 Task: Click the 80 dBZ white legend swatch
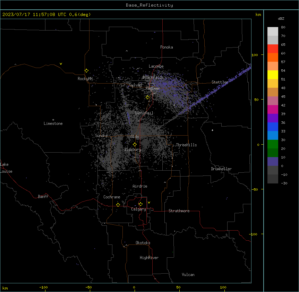coord(273,32)
